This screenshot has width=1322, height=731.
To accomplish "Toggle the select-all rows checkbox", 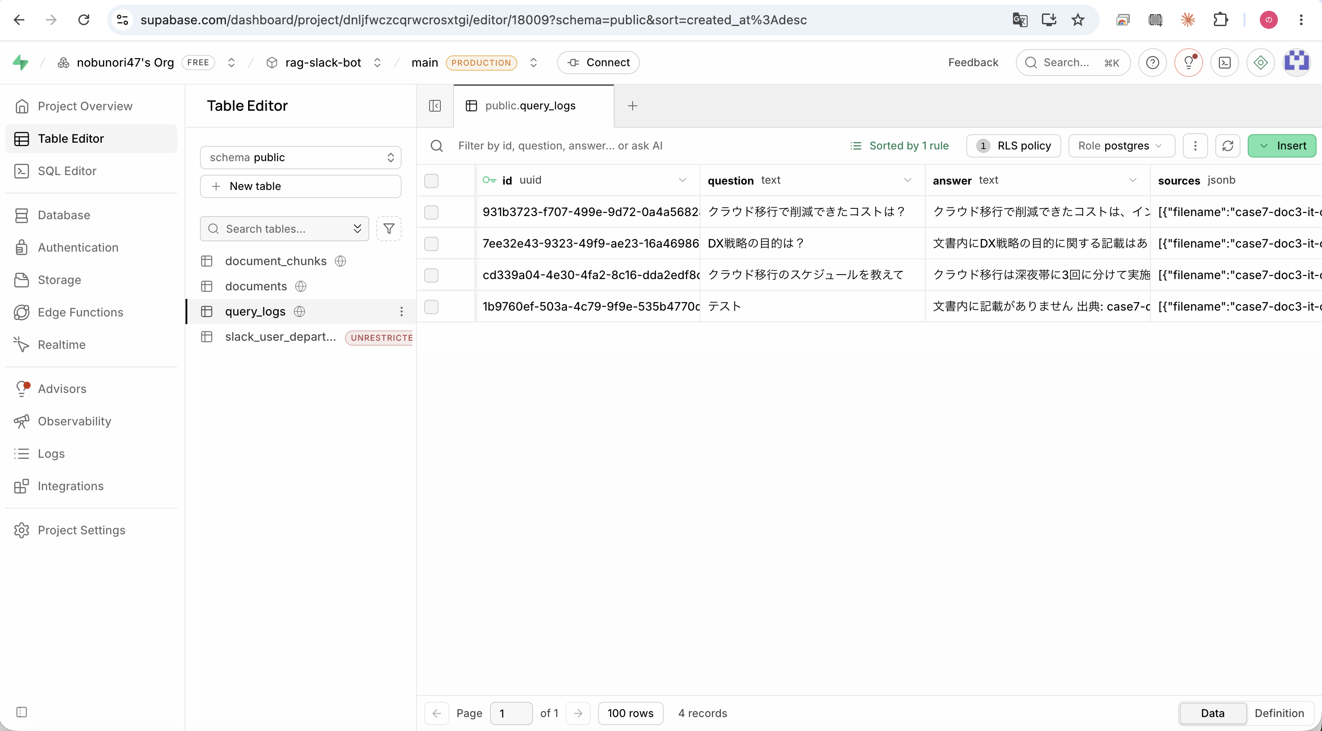I will tap(431, 180).
